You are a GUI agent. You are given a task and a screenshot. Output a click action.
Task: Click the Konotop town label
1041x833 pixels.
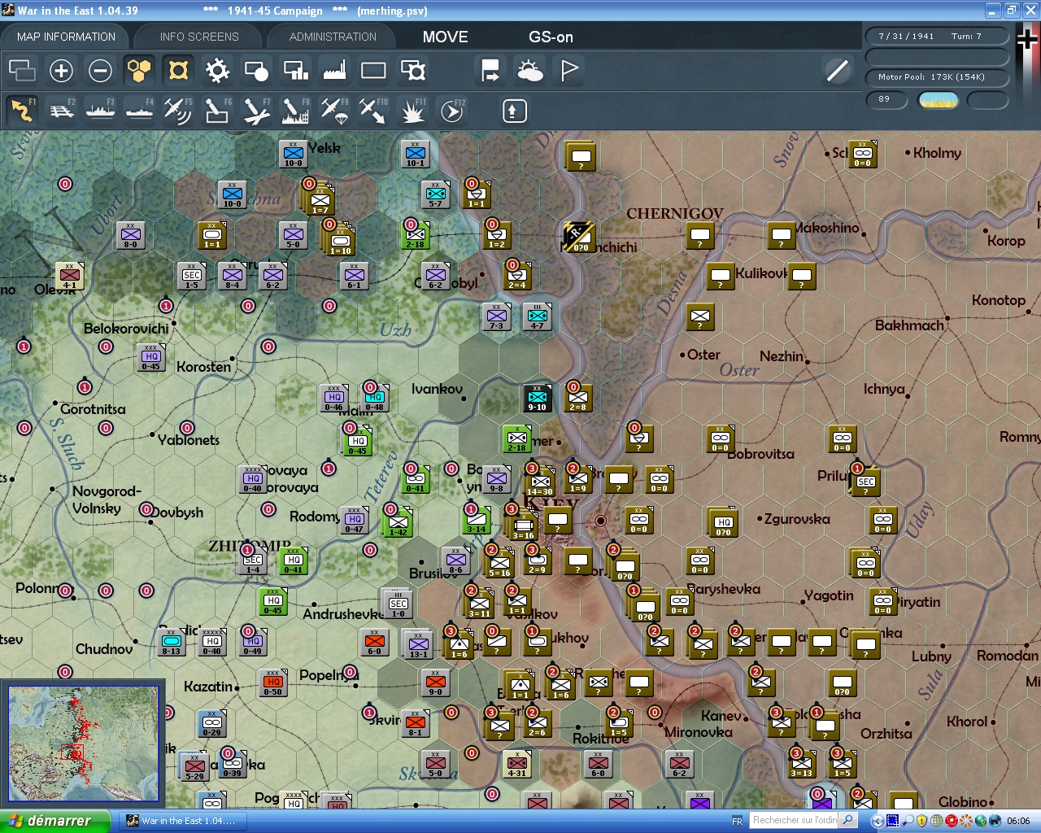coord(999,300)
